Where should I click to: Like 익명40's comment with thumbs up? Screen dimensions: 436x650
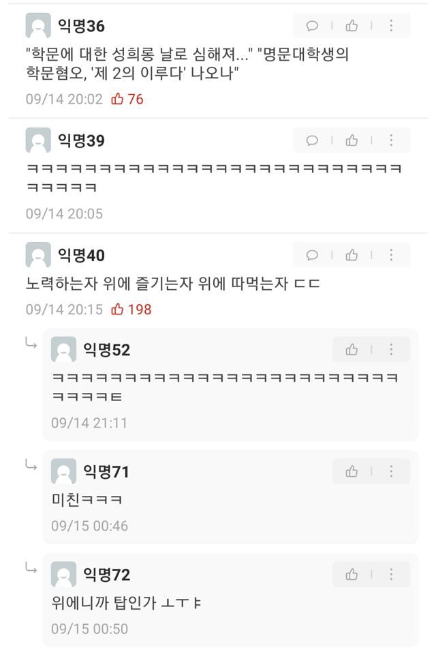[x=352, y=255]
